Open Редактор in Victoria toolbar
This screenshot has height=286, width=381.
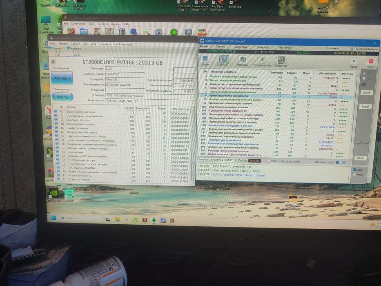click(281, 62)
